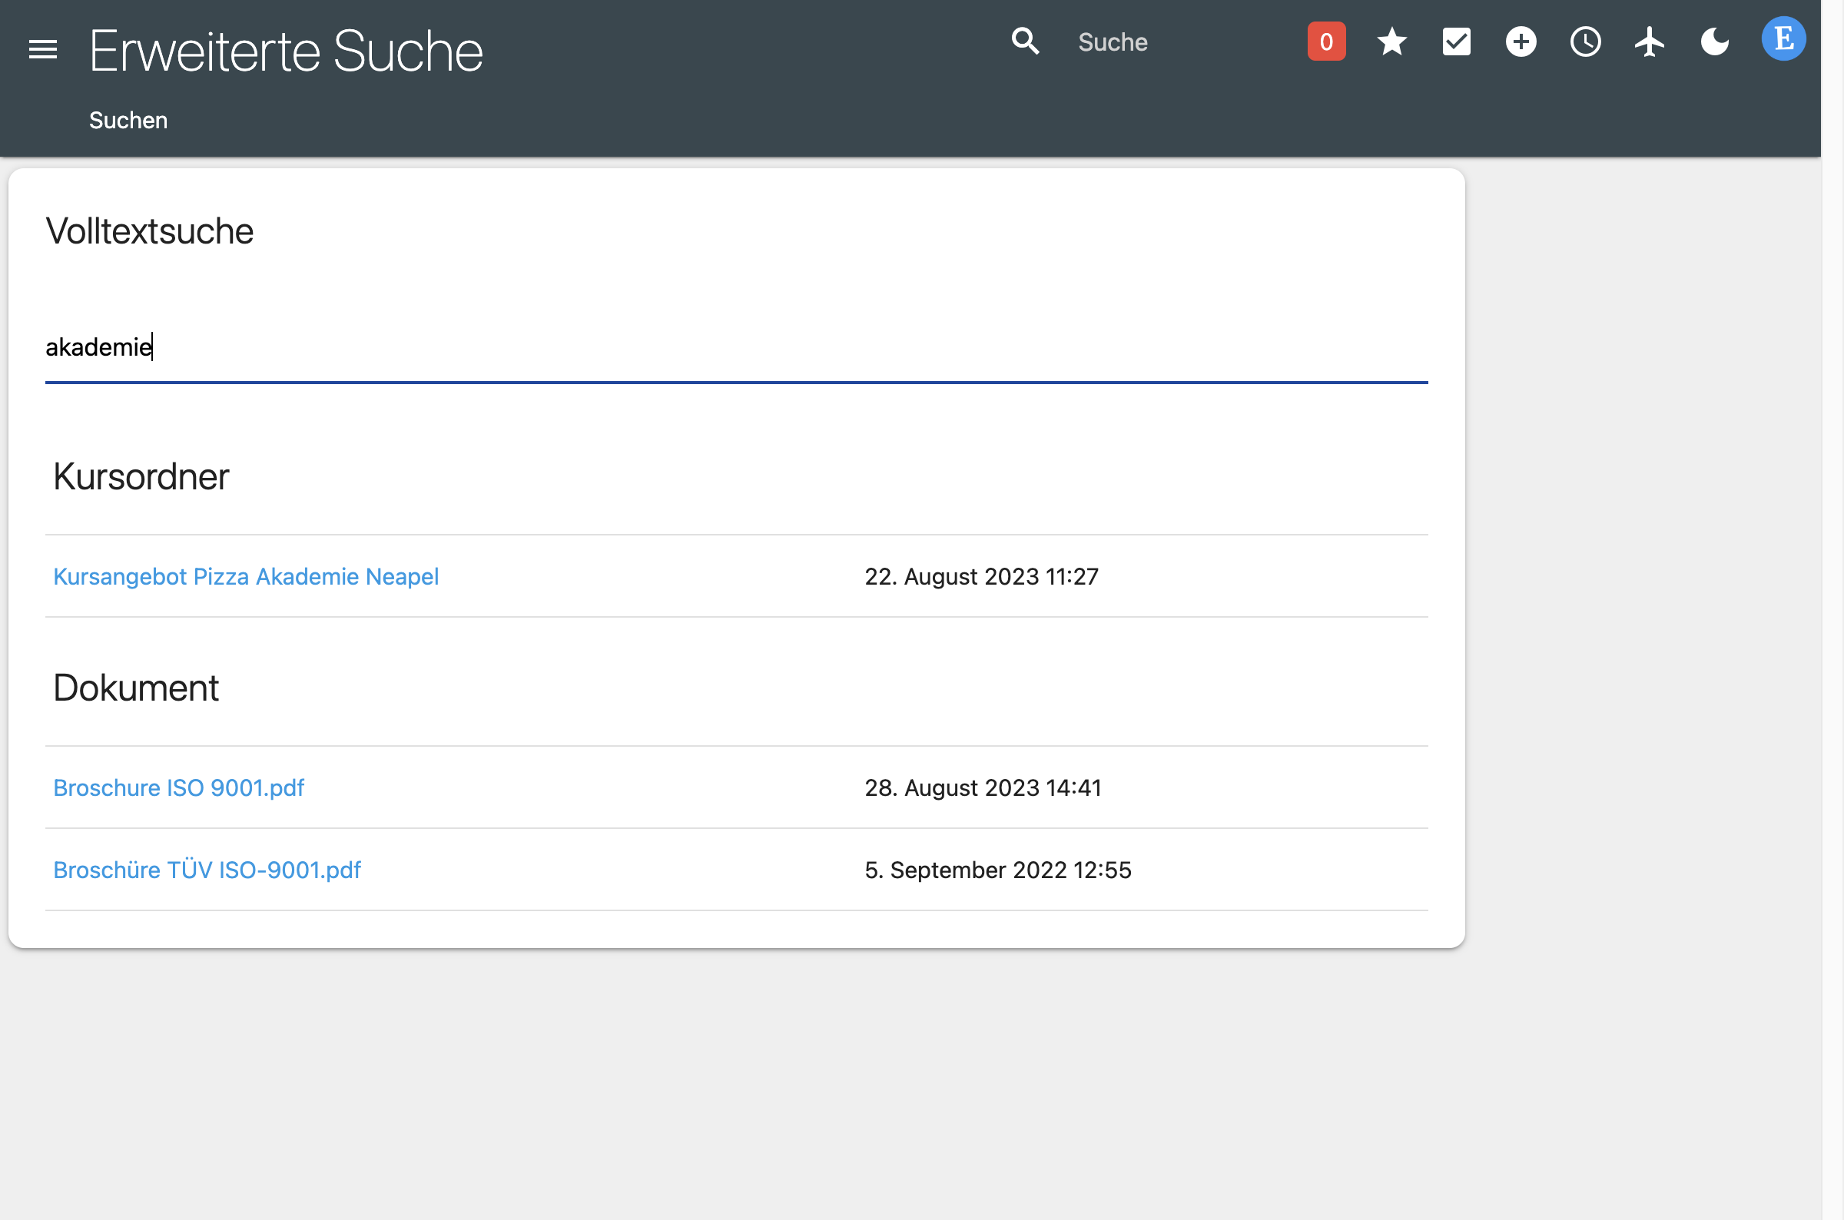Open Broschure ISO 9001.pdf document
The width and height of the screenshot is (1844, 1220).
point(178,788)
